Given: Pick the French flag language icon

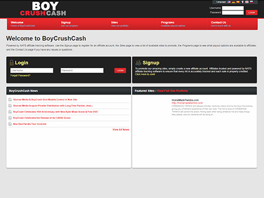Looking at the screenshot, I should (243, 2).
